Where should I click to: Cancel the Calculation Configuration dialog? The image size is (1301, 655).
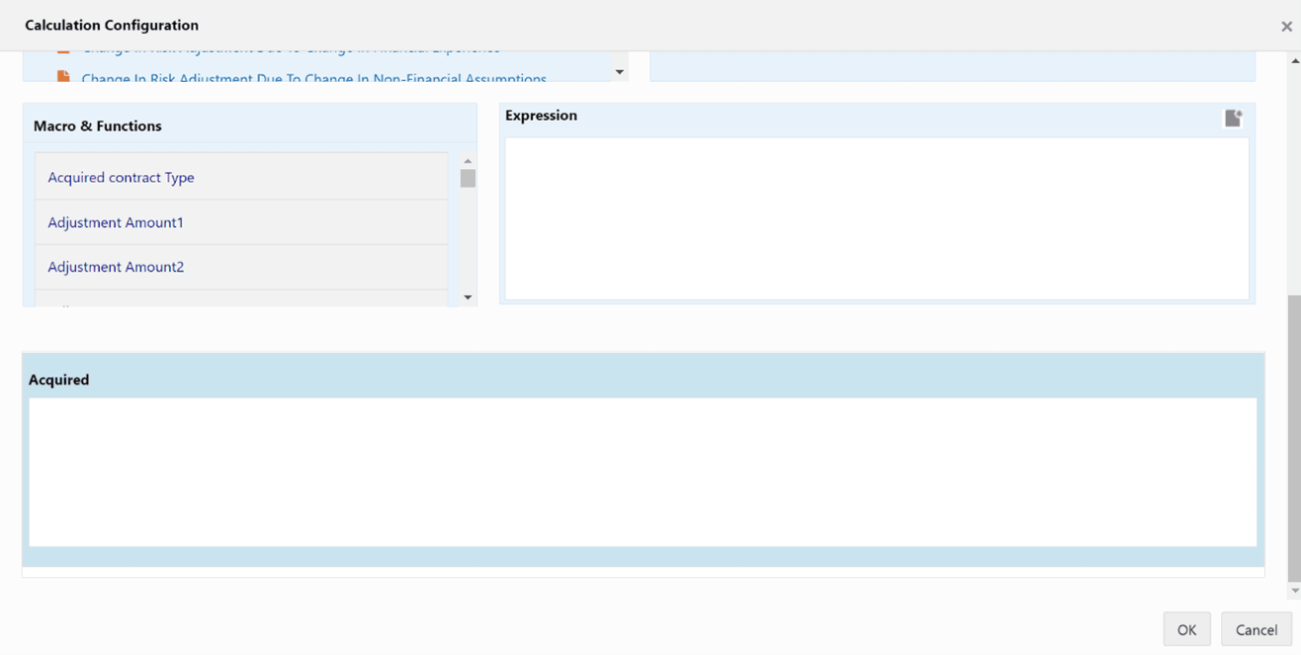[x=1256, y=629]
